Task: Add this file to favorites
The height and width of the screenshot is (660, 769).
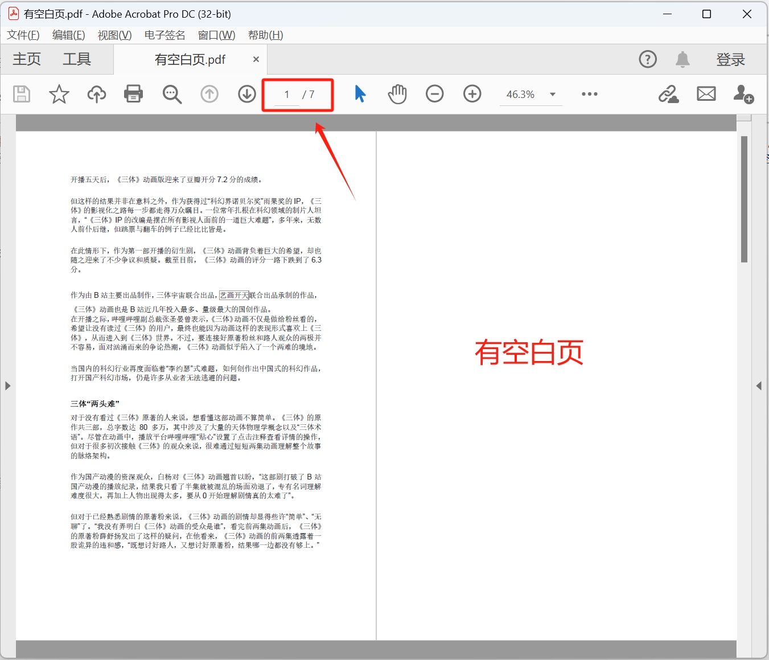Action: click(59, 94)
